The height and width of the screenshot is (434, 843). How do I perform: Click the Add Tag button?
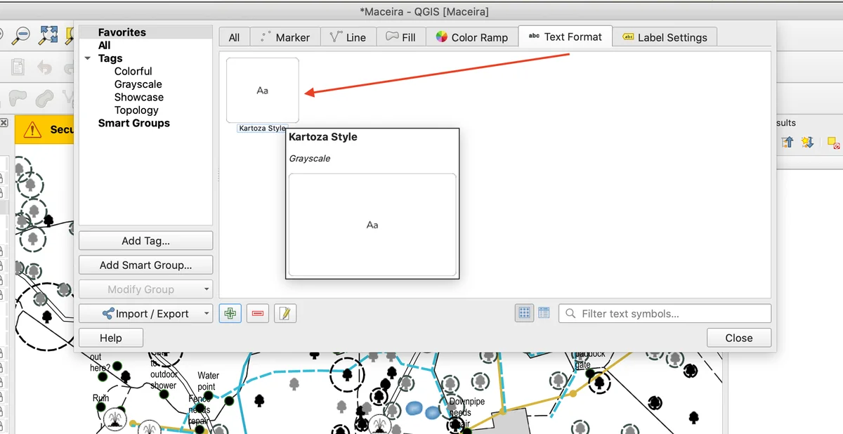(145, 241)
